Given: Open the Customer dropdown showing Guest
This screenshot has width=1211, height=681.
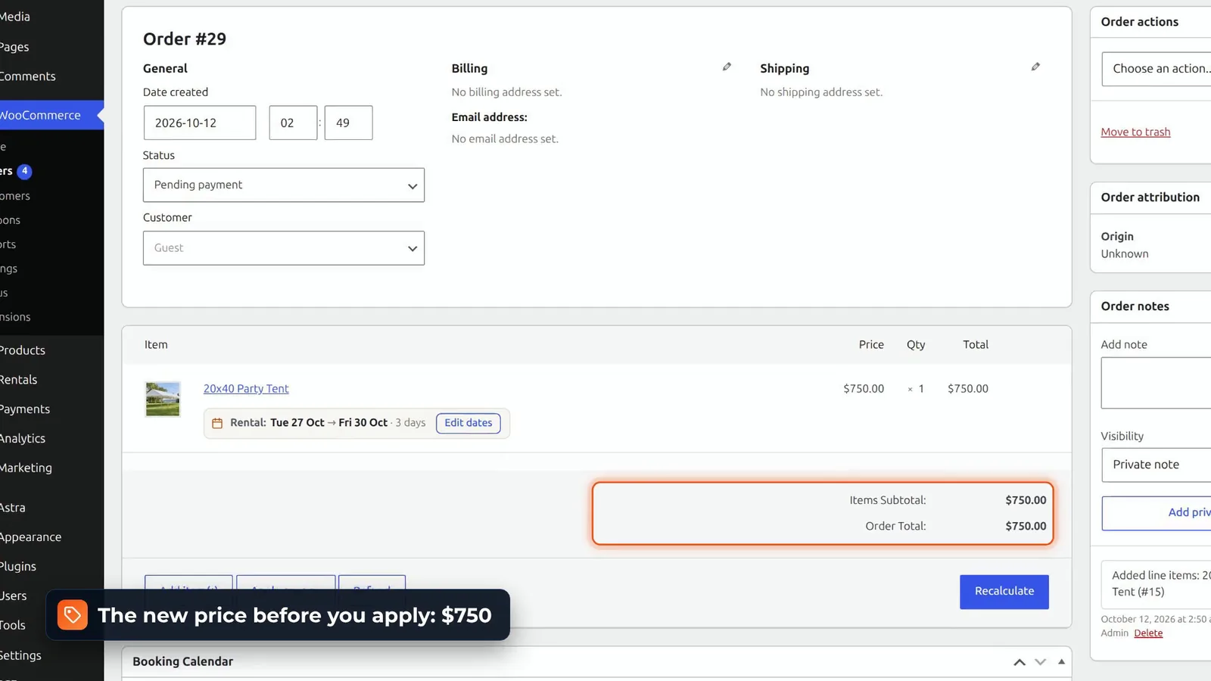Looking at the screenshot, I should (284, 248).
